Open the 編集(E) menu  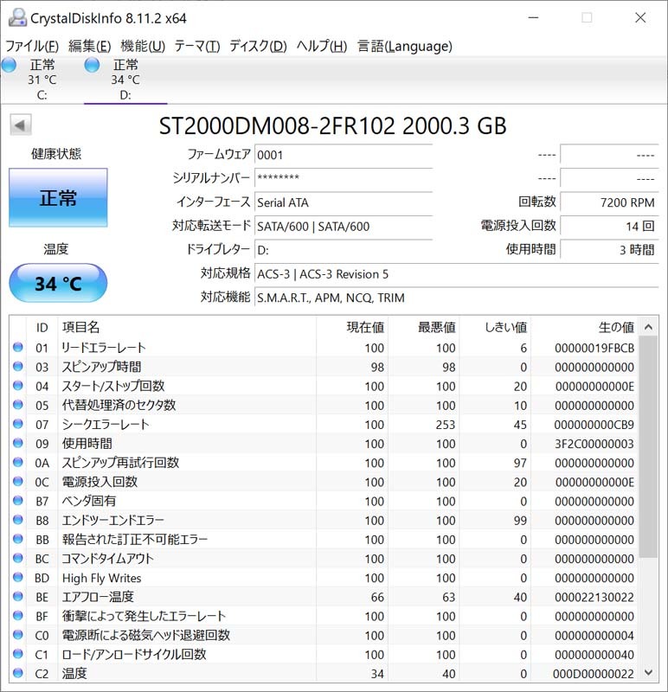point(90,46)
